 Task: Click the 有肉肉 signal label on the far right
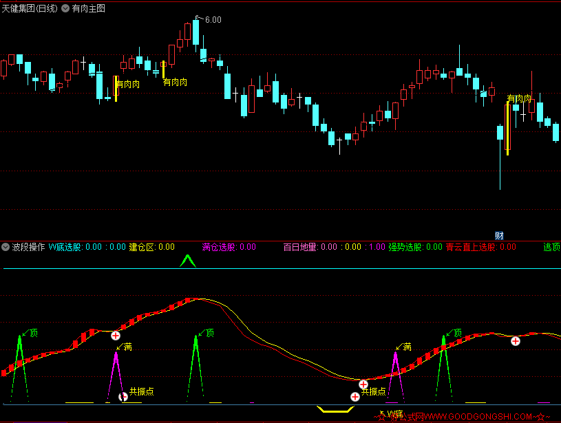coord(519,98)
